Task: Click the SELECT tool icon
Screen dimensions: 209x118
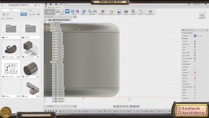Action: (141, 11)
